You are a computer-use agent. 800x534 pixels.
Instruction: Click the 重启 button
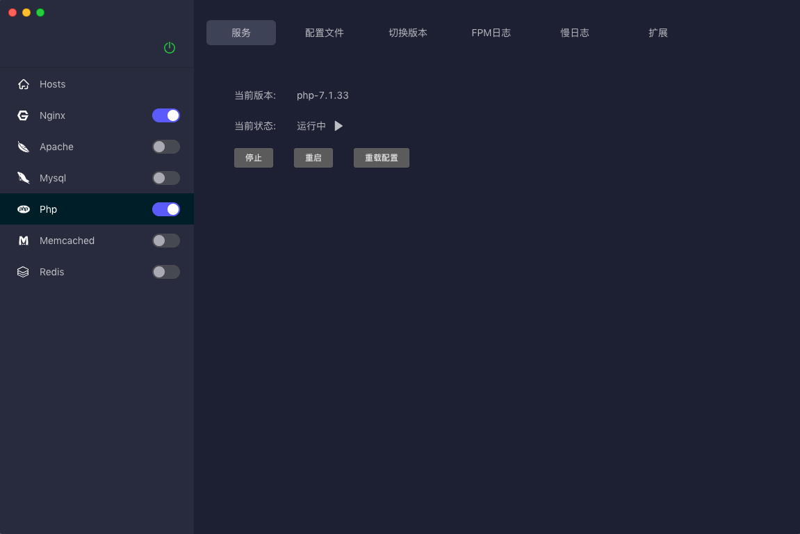pos(313,158)
